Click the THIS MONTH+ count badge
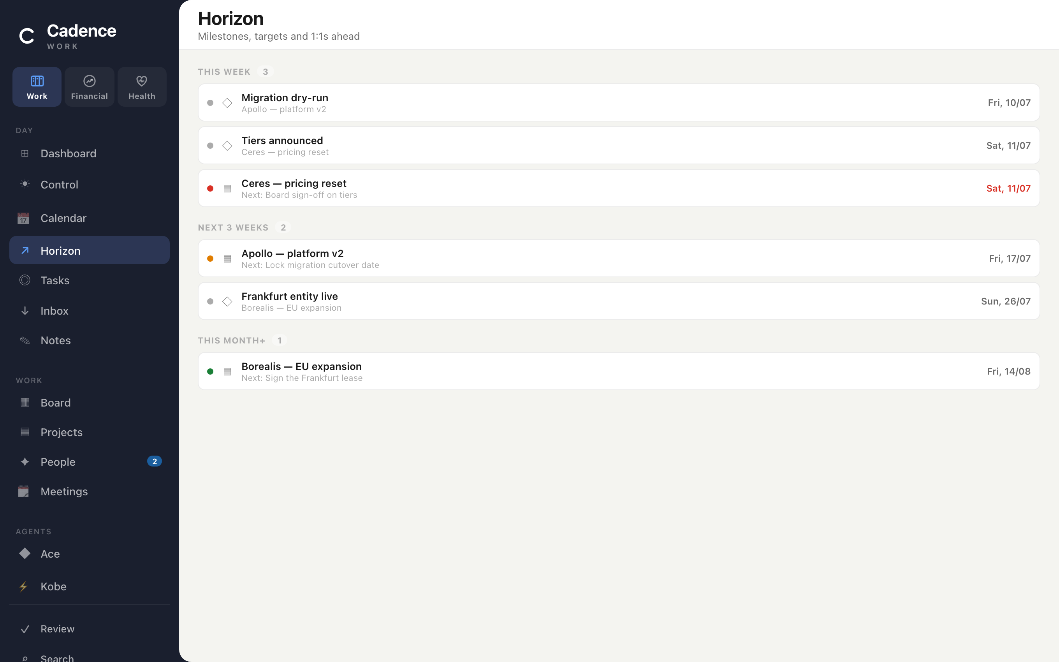Image resolution: width=1059 pixels, height=662 pixels. tap(280, 341)
